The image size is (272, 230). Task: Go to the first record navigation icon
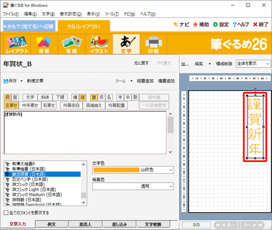pyautogui.click(x=218, y=225)
